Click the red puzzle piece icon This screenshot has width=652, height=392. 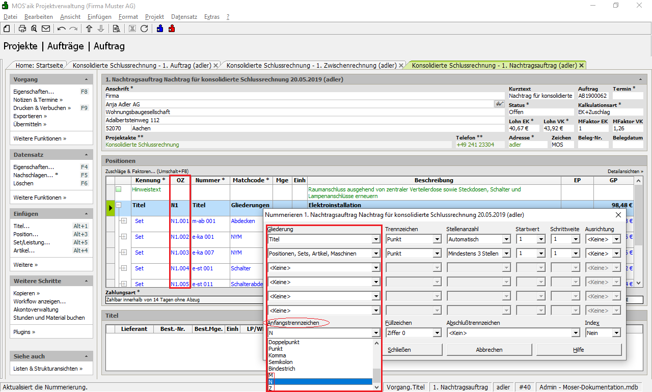click(x=172, y=29)
